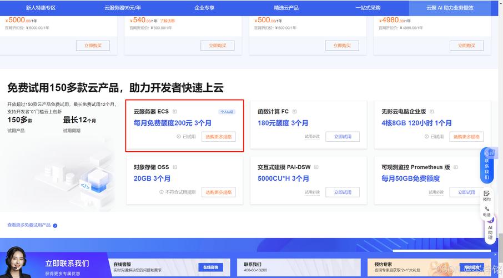Click 选购更多规格 in the 云服务器 ECS card
This screenshot has width=503, height=278.
tap(218, 137)
